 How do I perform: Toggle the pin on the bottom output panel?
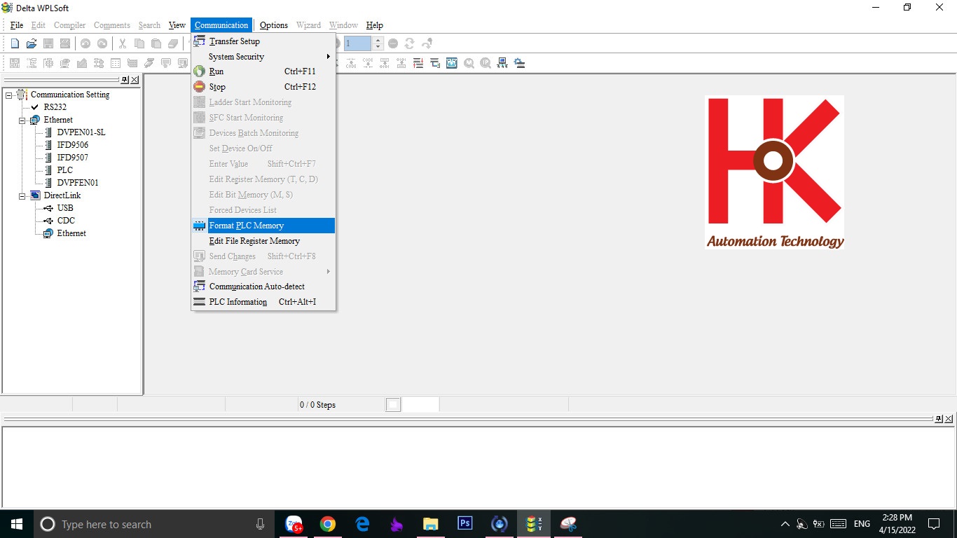[939, 419]
